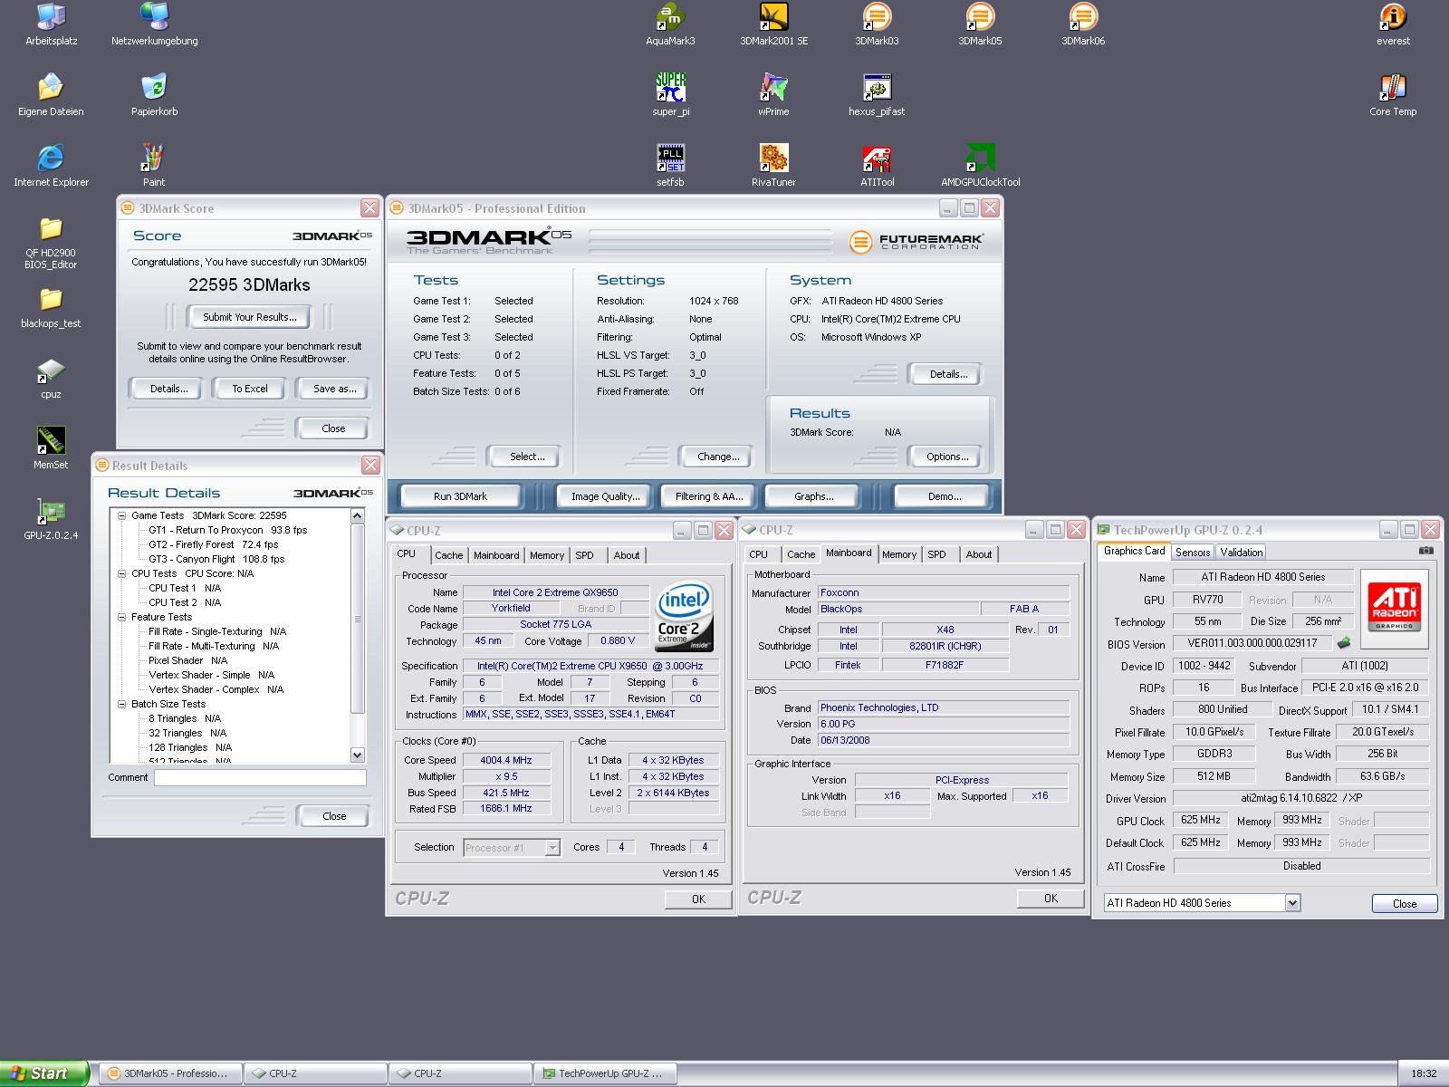Click Select... under Tests
This screenshot has width=1449, height=1087.
tap(526, 457)
